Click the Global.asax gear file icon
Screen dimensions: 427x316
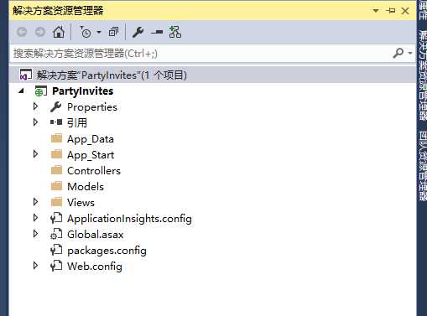point(56,234)
